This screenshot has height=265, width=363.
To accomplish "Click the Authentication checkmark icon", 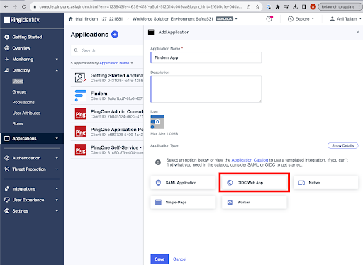I will coord(7,158).
